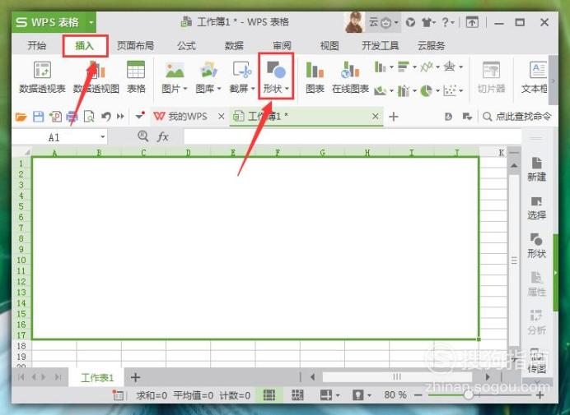Open the 开发工具 tab
This screenshot has height=415, width=570.
(x=381, y=46)
